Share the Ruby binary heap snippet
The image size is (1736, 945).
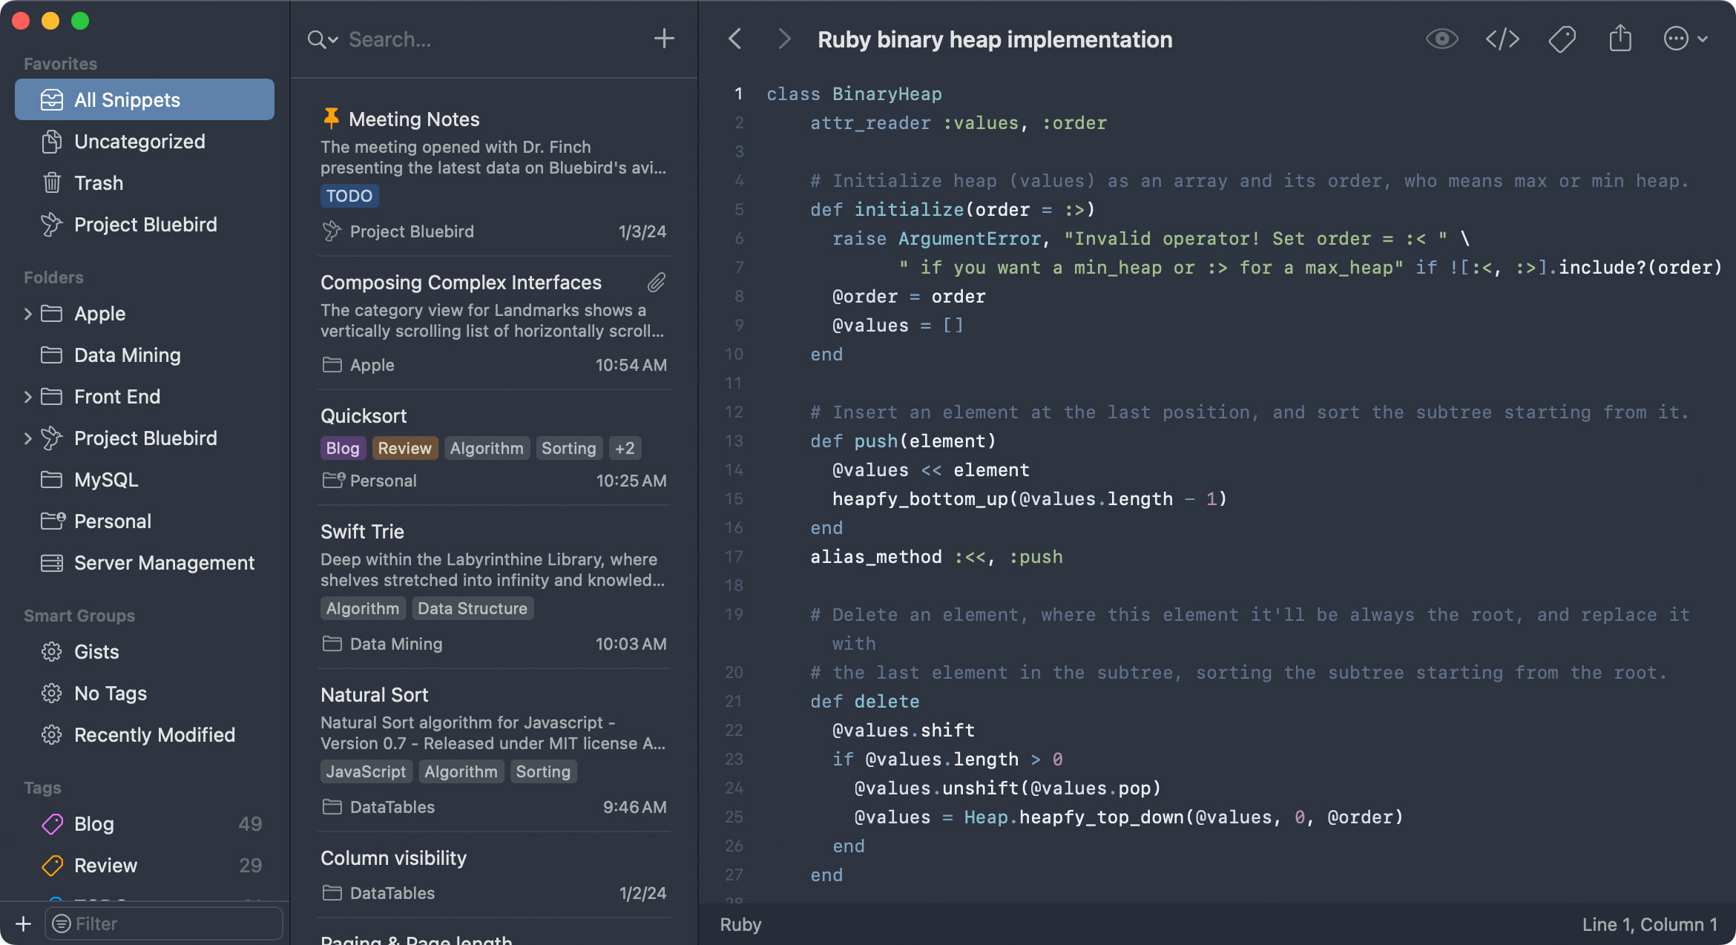(1620, 39)
